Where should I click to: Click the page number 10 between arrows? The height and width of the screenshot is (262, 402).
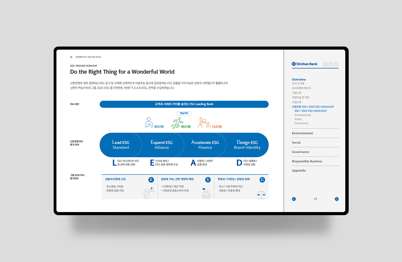315,199
